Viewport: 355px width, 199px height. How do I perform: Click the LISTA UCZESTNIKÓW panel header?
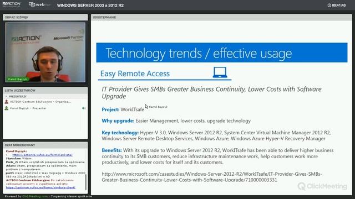pyautogui.click(x=45, y=90)
